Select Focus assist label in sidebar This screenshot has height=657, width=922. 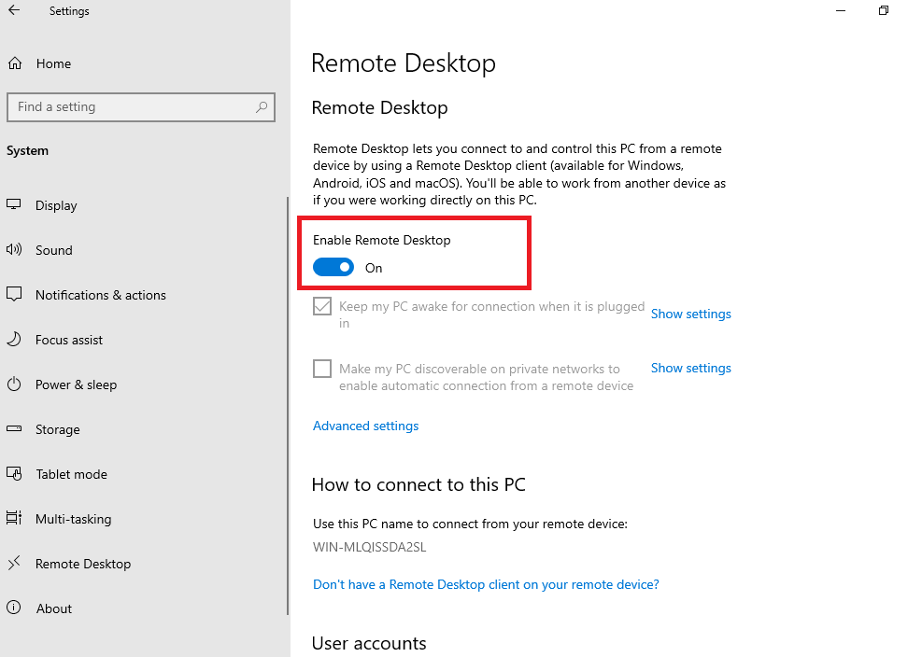coord(69,340)
